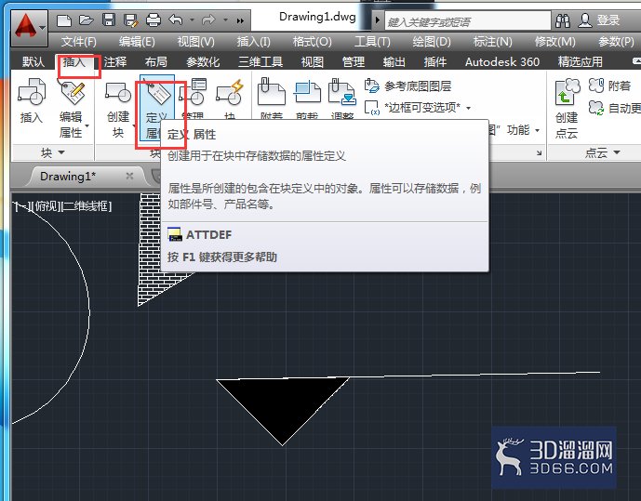Open the 编辑(E) menu
Viewport: 641px width, 501px height.
pyautogui.click(x=137, y=42)
